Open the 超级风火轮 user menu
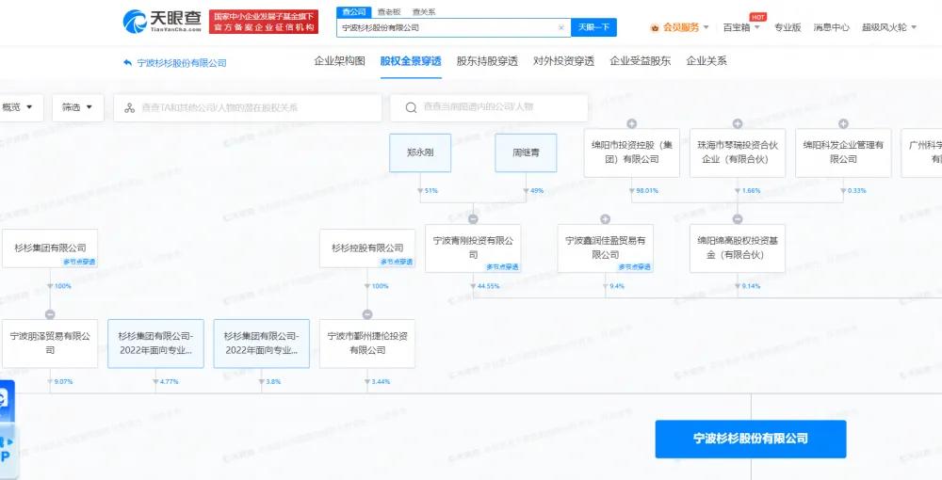Viewport: 942px width, 480px height. click(x=889, y=27)
